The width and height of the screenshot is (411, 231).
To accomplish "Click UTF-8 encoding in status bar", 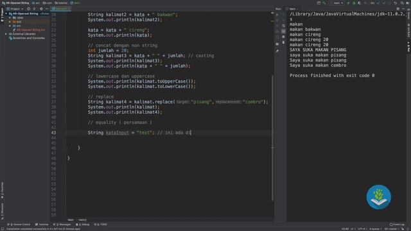I will 362,229.
